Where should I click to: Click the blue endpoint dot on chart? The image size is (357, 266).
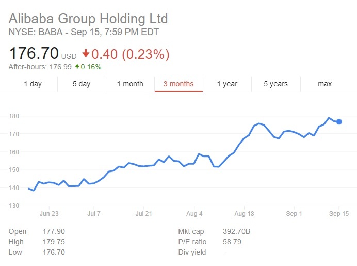(x=339, y=122)
